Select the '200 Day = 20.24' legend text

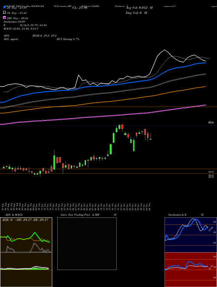tap(17, 18)
